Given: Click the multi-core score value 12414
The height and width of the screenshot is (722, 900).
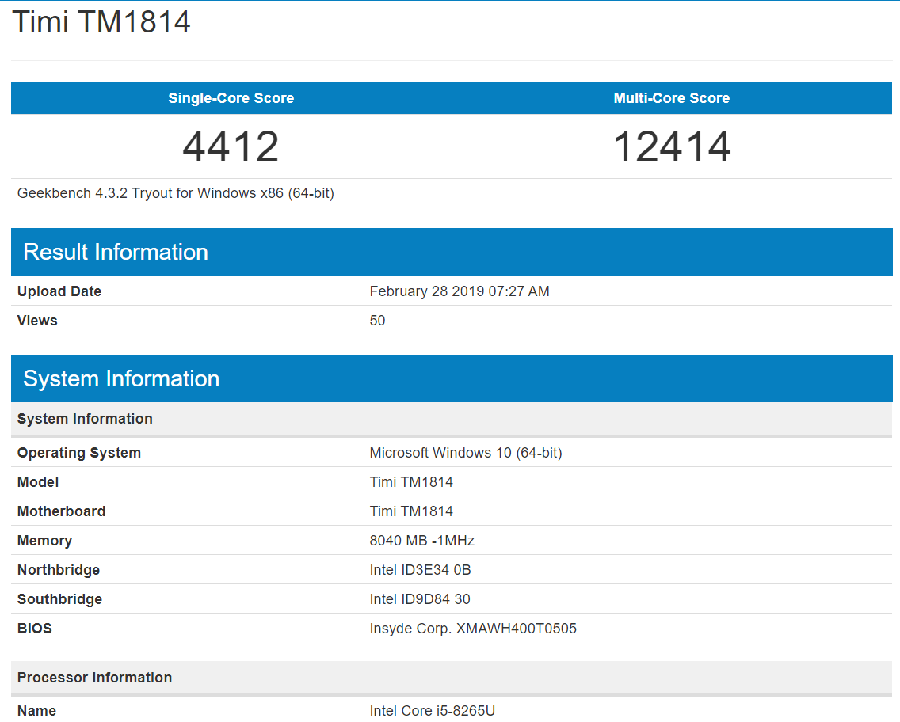Looking at the screenshot, I should pos(671,146).
